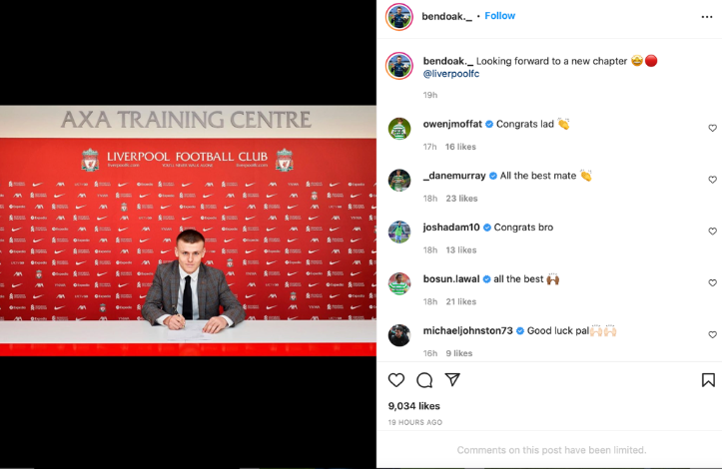
Task: Like the post with the heart icon
Action: 396,380
